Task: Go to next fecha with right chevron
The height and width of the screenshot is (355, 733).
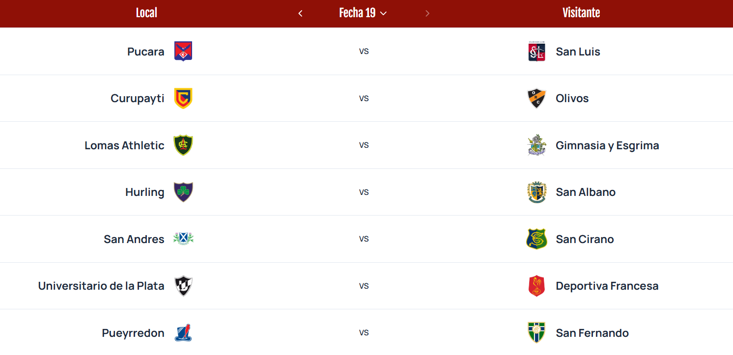Action: click(x=427, y=13)
